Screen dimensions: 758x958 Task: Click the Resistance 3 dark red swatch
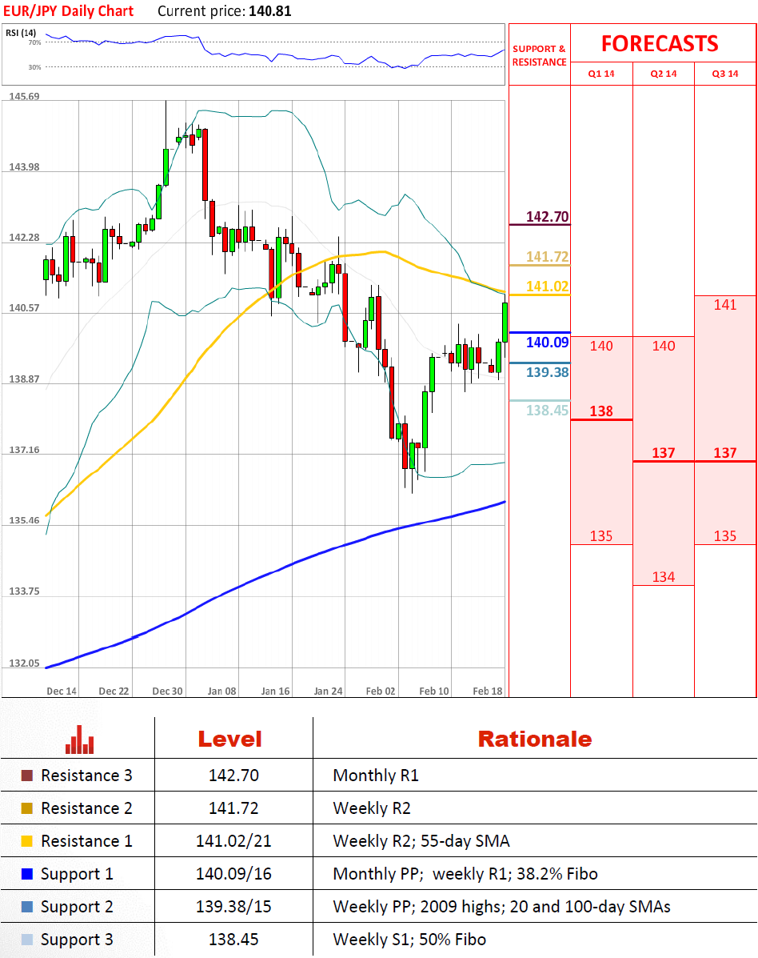[x=27, y=776]
